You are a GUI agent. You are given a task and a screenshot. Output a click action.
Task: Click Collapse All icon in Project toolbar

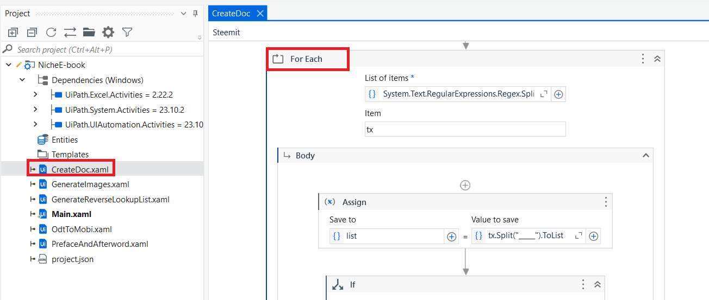pos(32,33)
